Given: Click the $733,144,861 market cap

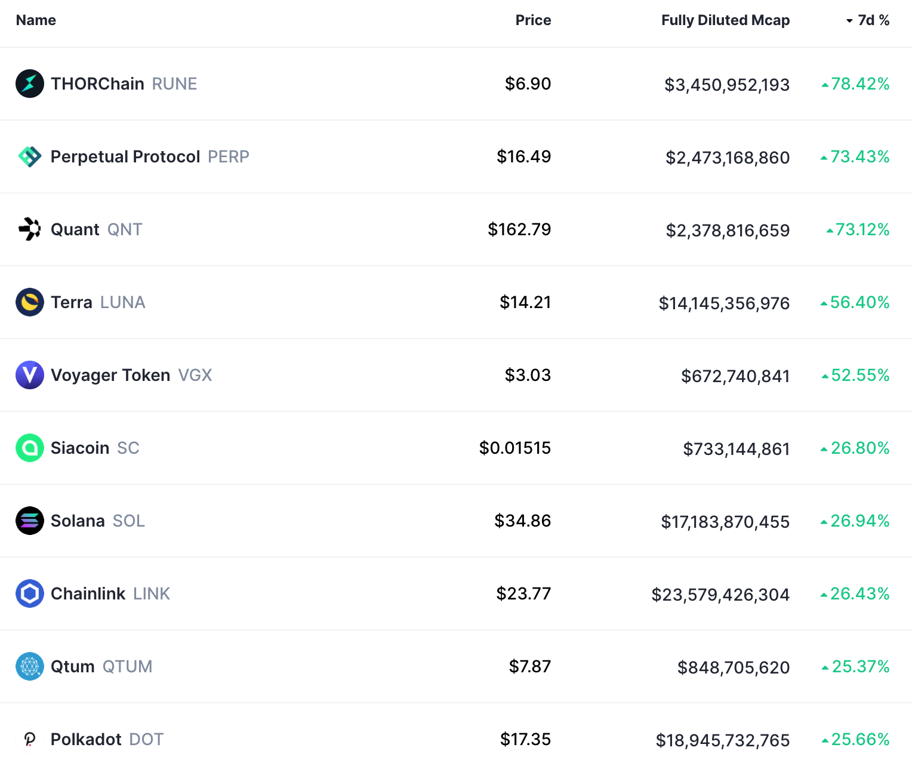Looking at the screenshot, I should (737, 449).
